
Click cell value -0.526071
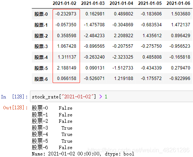(94, 78)
